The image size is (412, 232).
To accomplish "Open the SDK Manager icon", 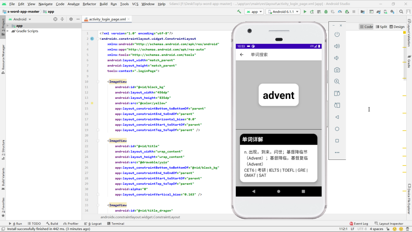I will (x=392, y=11).
